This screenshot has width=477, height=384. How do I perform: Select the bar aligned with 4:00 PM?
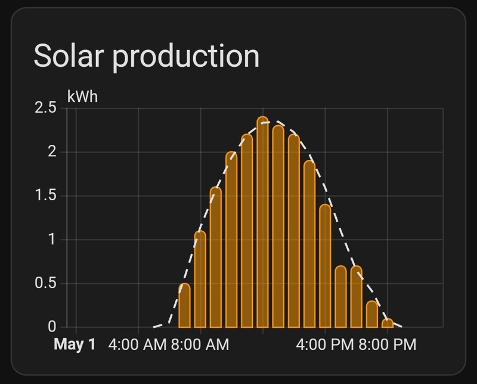pos(325,266)
